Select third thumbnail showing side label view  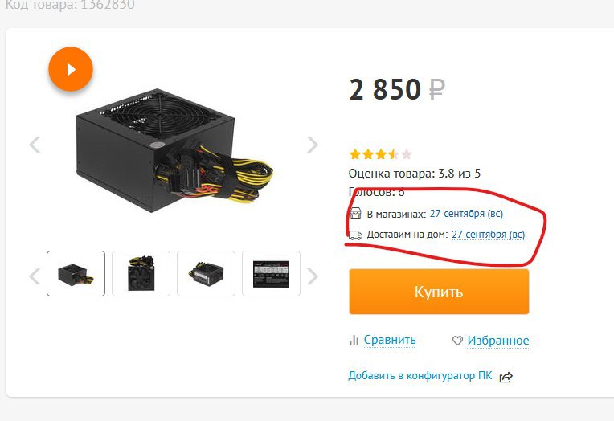pyautogui.click(x=206, y=273)
